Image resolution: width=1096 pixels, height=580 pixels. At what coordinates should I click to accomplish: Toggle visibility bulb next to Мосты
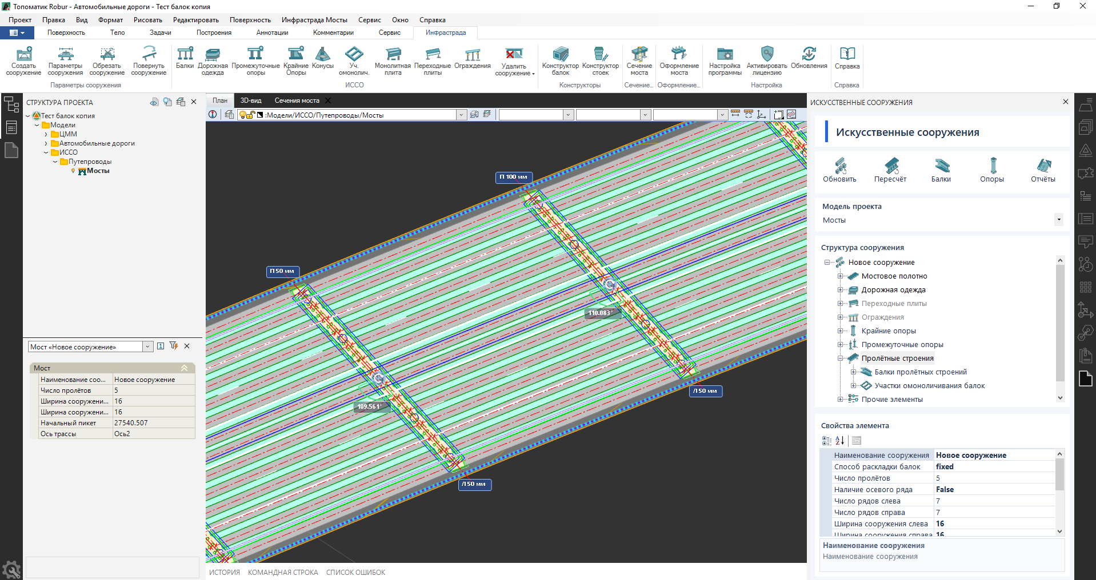73,171
